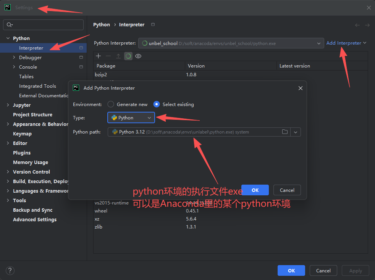
Task: Go forward with the right arrow
Action: click(367, 25)
